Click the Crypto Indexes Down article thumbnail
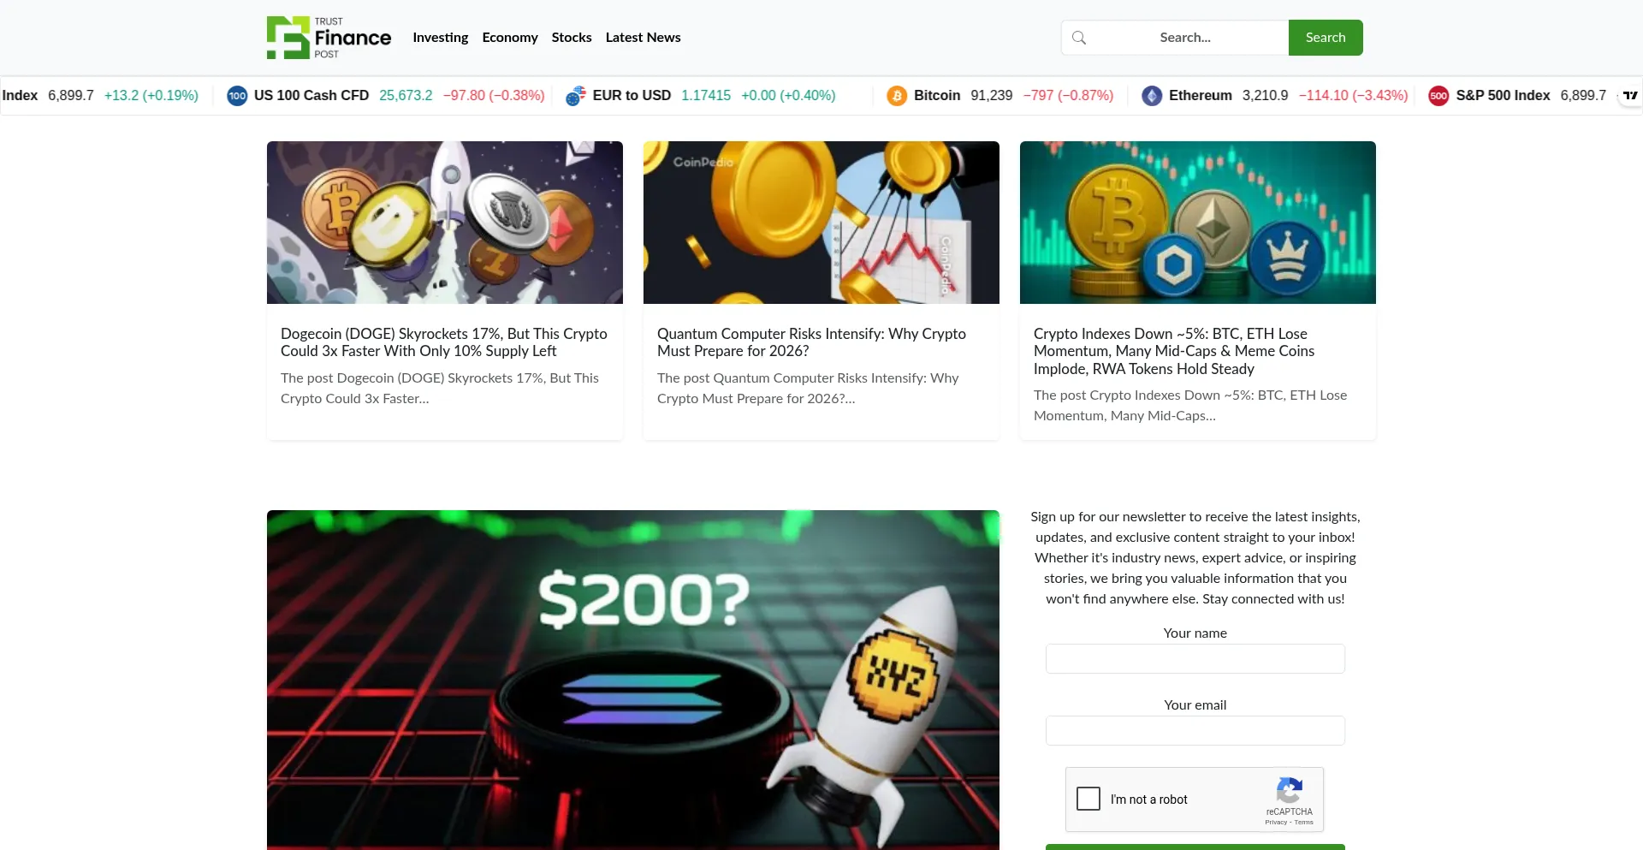The image size is (1643, 850). pyautogui.click(x=1198, y=223)
